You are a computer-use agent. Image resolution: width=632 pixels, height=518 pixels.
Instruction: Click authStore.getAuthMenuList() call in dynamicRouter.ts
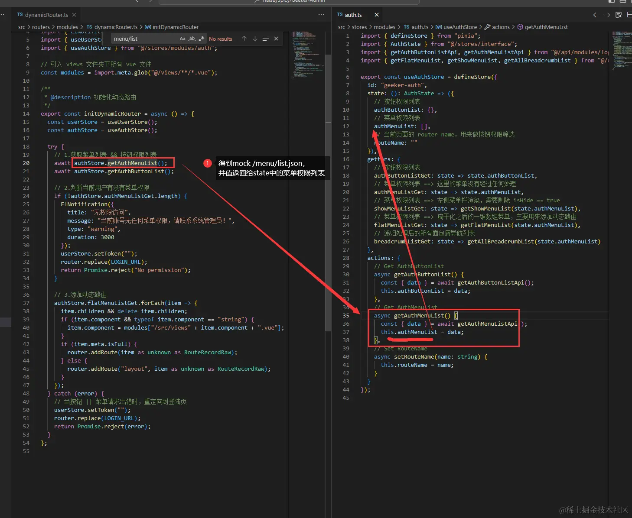click(121, 163)
